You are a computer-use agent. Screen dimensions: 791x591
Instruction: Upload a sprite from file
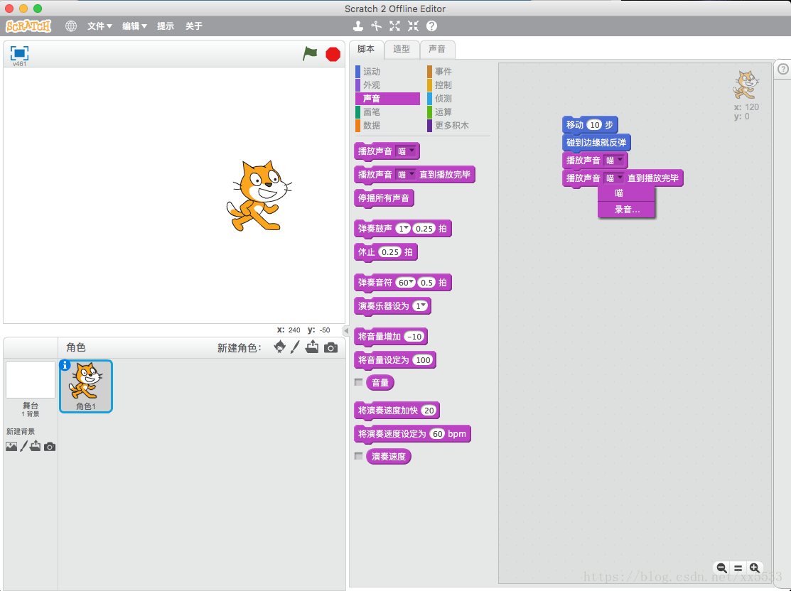(x=312, y=347)
